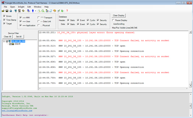
Task: Click the green magnifier find icon
Action: click(x=43, y=11)
